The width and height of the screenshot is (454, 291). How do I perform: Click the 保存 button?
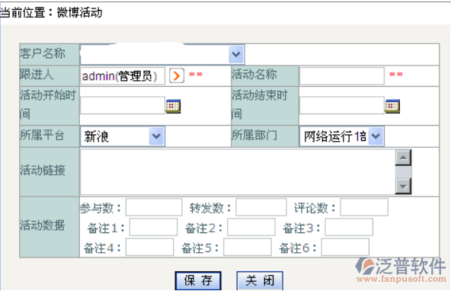click(198, 280)
